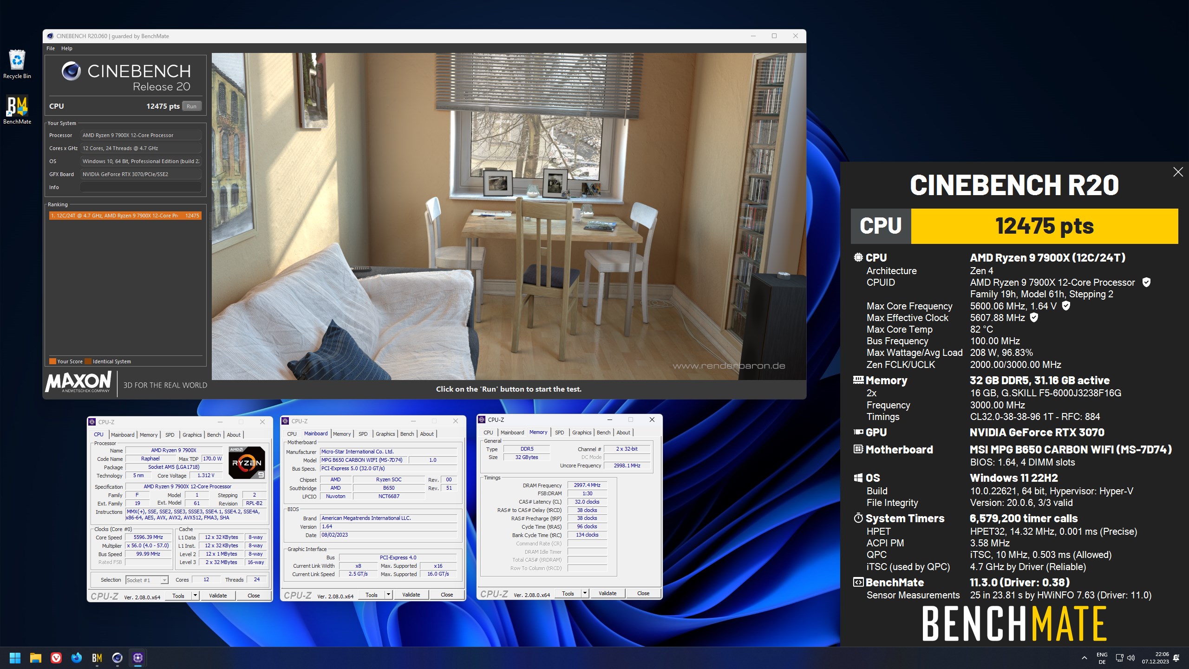This screenshot has height=669, width=1189.
Task: Switch to CPU-Z in the taskbar
Action: click(x=138, y=657)
